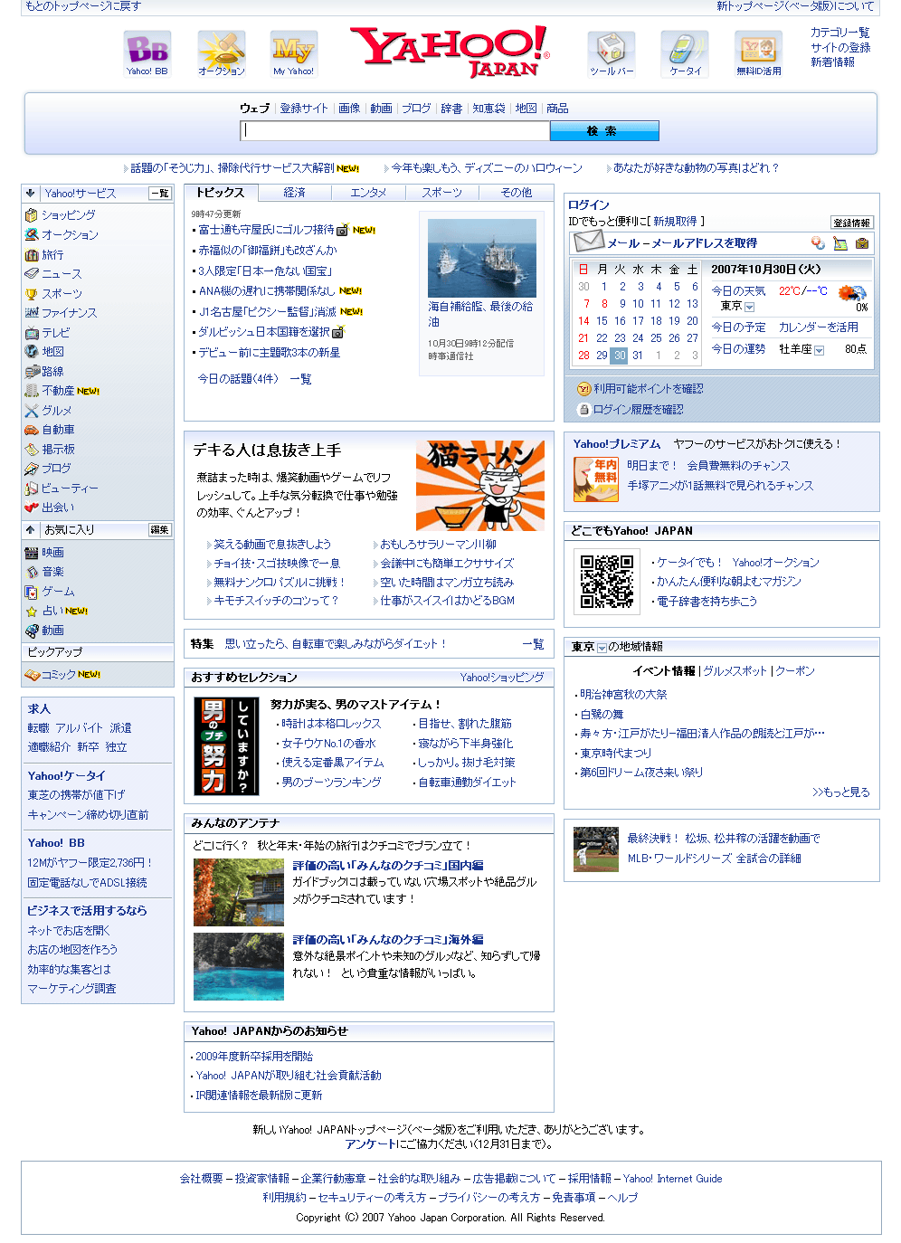Open ファイナンス from the sidebar icons

tap(31, 312)
